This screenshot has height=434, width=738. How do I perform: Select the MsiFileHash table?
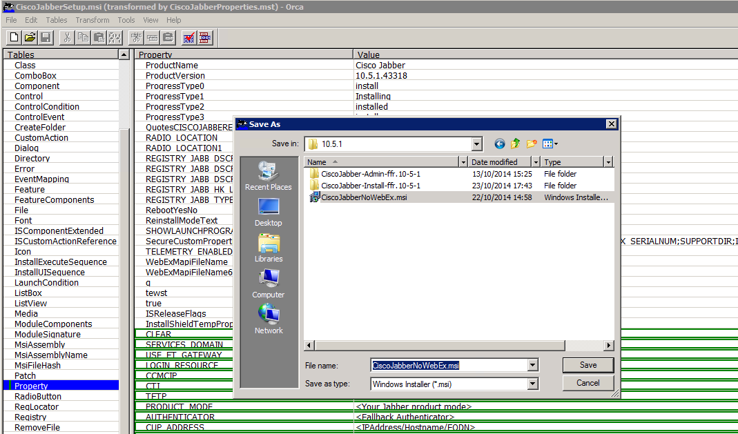tap(61, 366)
